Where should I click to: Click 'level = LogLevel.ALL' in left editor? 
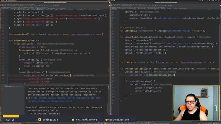point(37,66)
